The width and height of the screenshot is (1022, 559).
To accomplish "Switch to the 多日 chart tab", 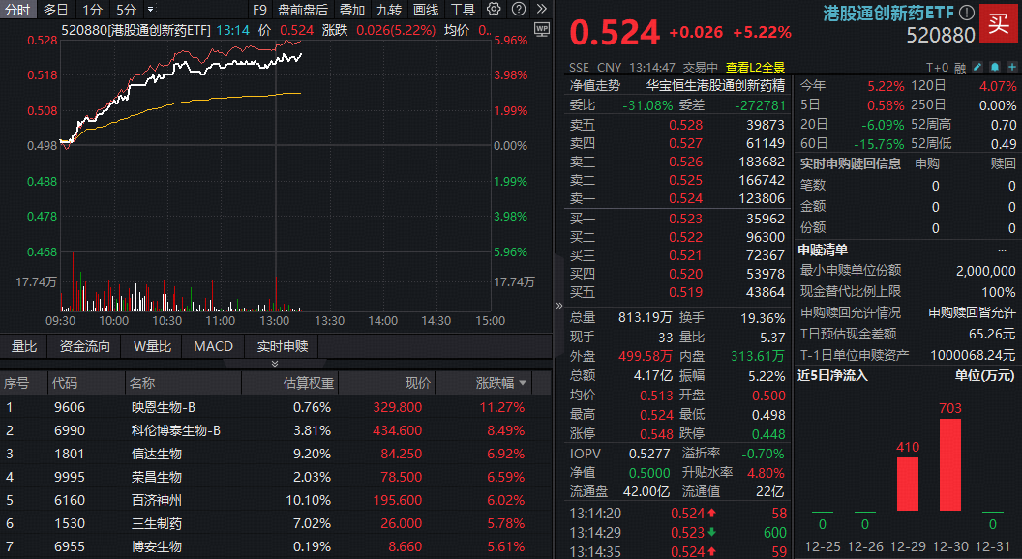I will (56, 10).
